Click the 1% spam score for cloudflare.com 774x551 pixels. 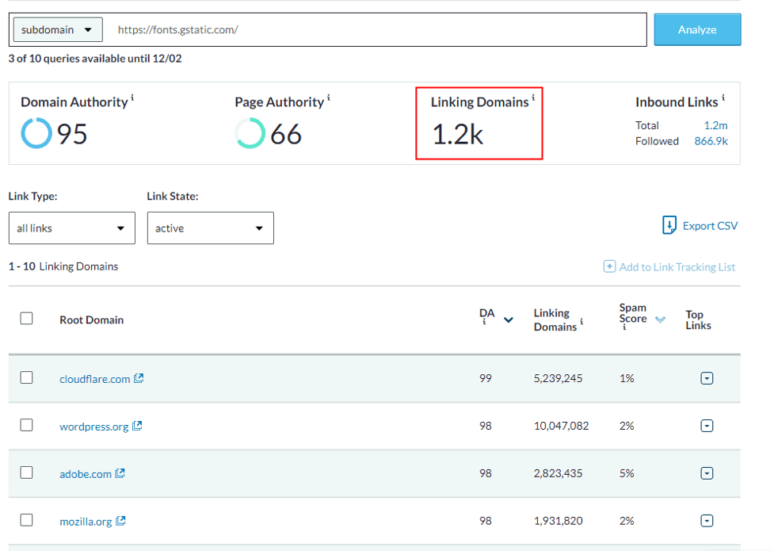click(x=627, y=378)
